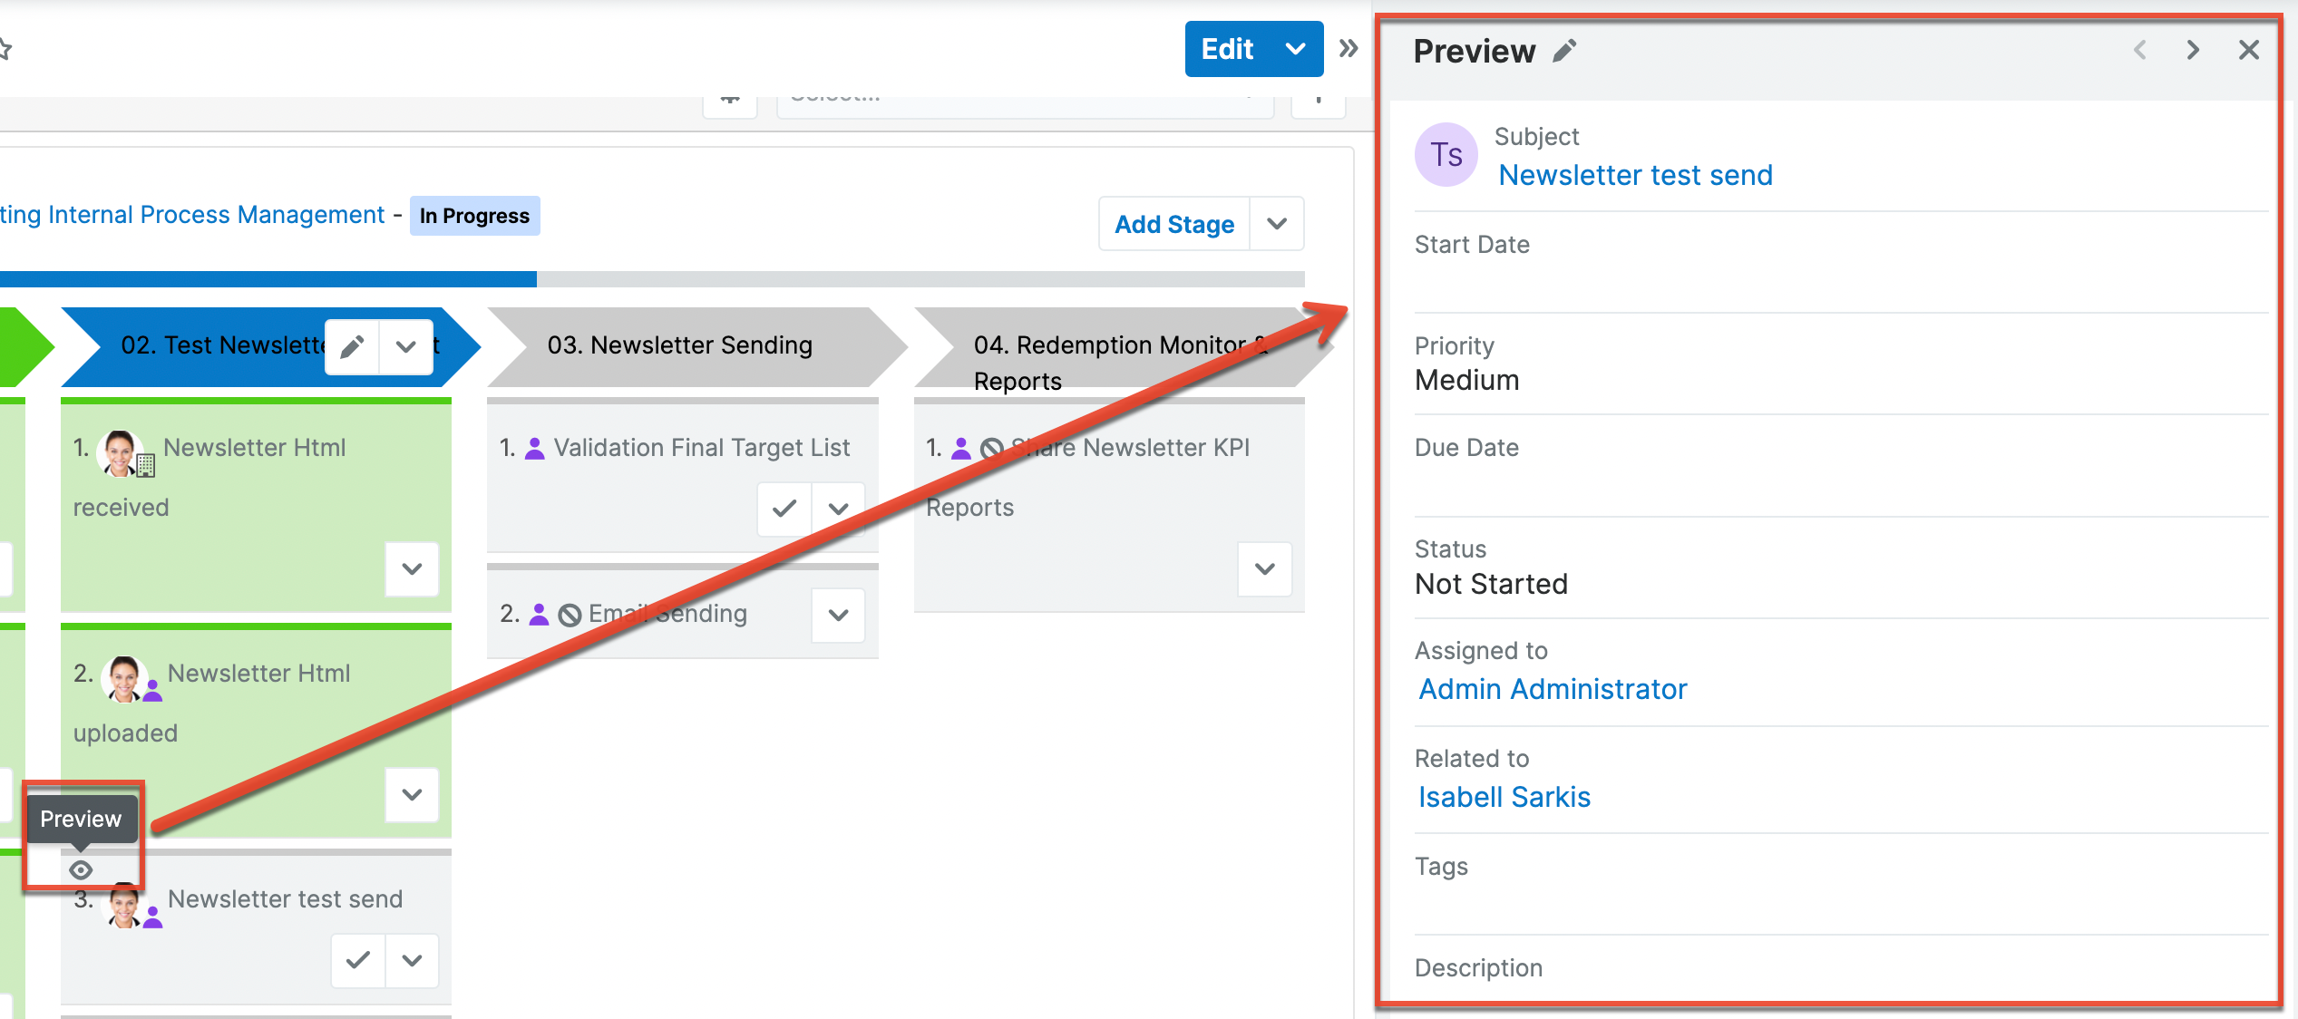Close the Preview panel
Viewport: 2298px width, 1019px height.
coord(2248,50)
